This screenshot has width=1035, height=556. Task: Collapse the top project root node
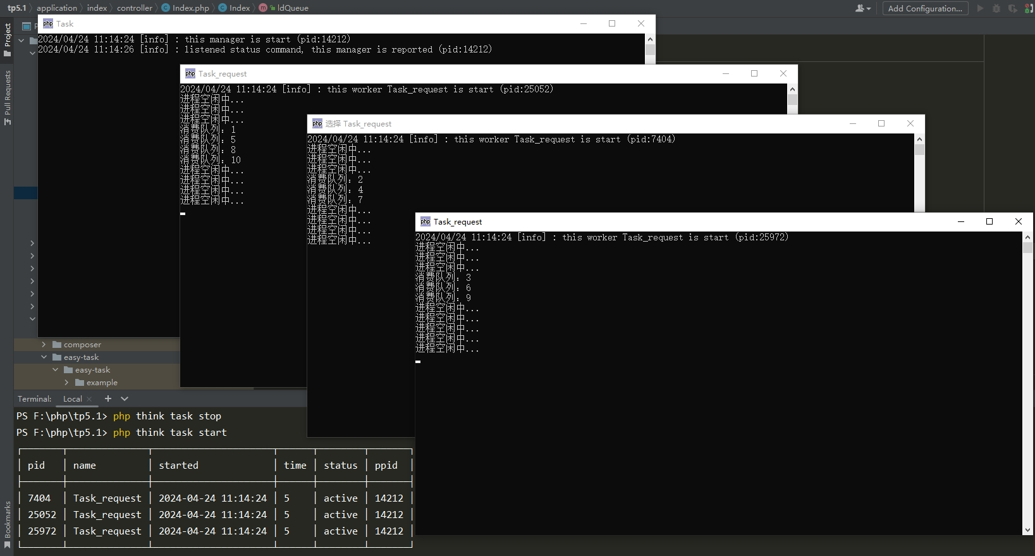pyautogui.click(x=21, y=40)
